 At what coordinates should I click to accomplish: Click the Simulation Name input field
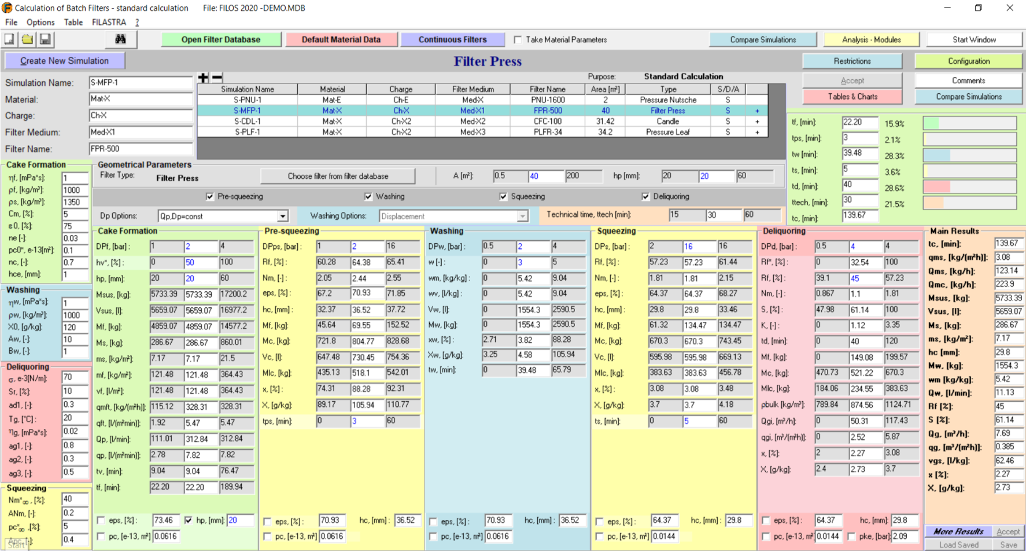point(141,83)
